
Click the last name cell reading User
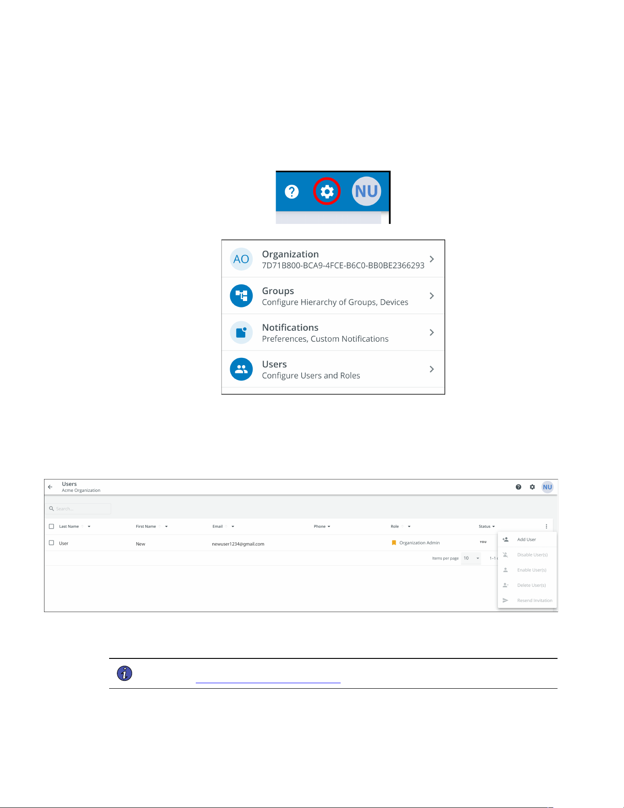click(x=63, y=543)
